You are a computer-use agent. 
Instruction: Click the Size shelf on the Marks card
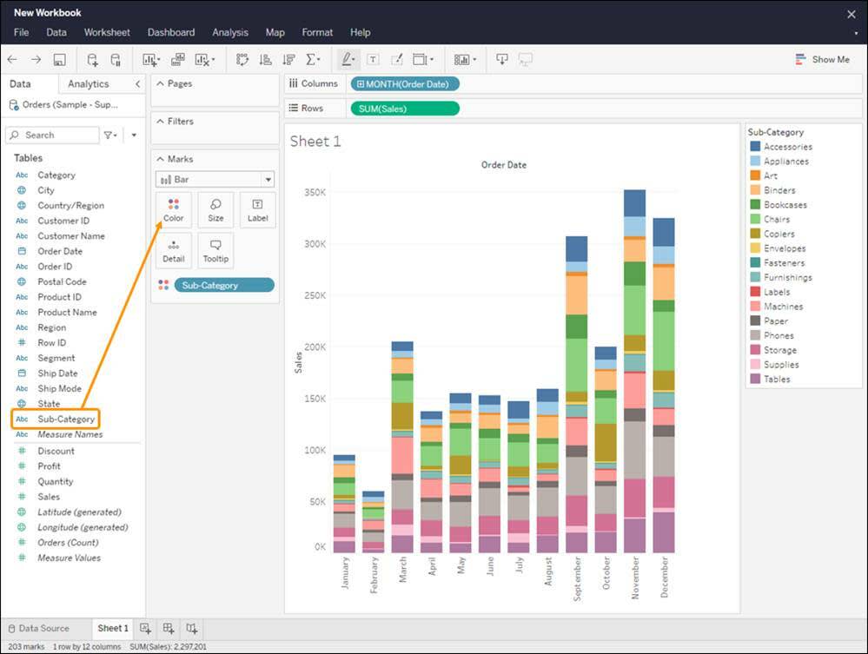click(215, 209)
